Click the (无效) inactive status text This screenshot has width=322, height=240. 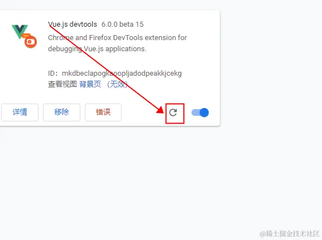coord(117,84)
